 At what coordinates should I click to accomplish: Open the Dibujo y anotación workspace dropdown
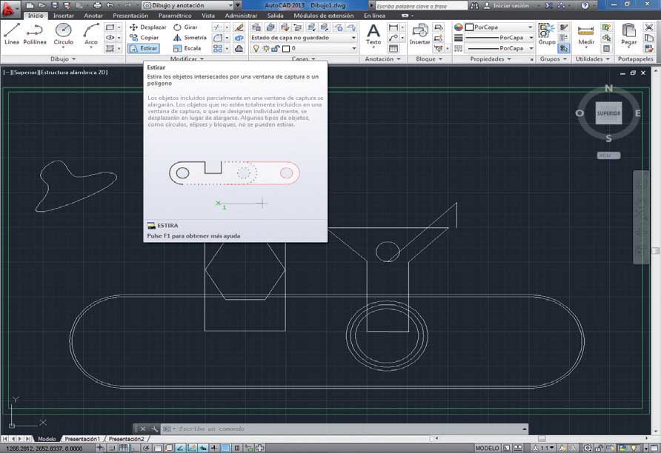190,5
